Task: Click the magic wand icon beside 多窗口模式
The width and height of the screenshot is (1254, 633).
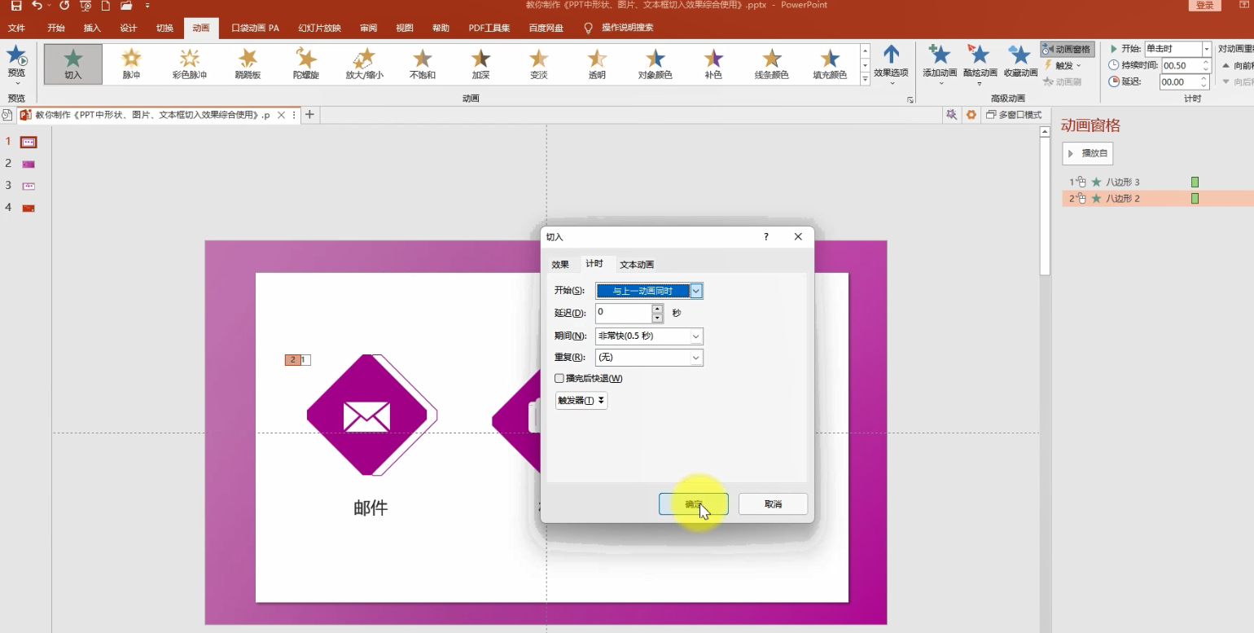Action: click(950, 115)
